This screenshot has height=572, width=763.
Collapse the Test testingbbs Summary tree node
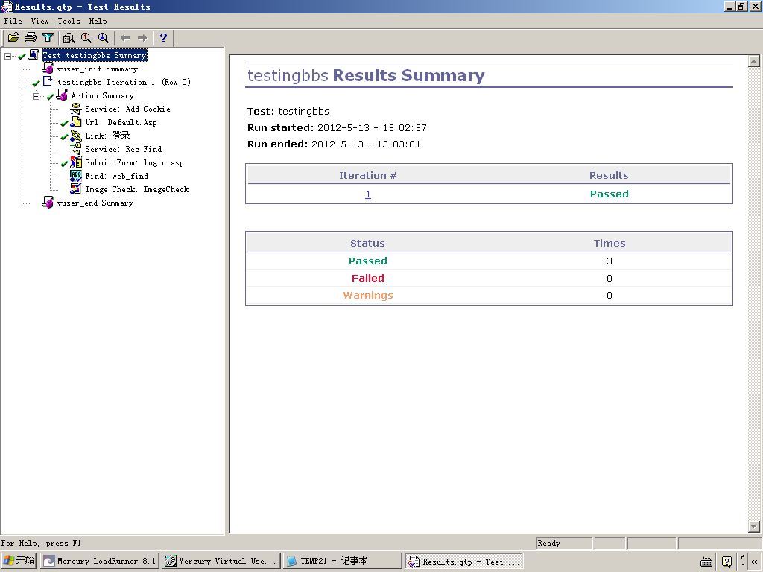(x=7, y=56)
